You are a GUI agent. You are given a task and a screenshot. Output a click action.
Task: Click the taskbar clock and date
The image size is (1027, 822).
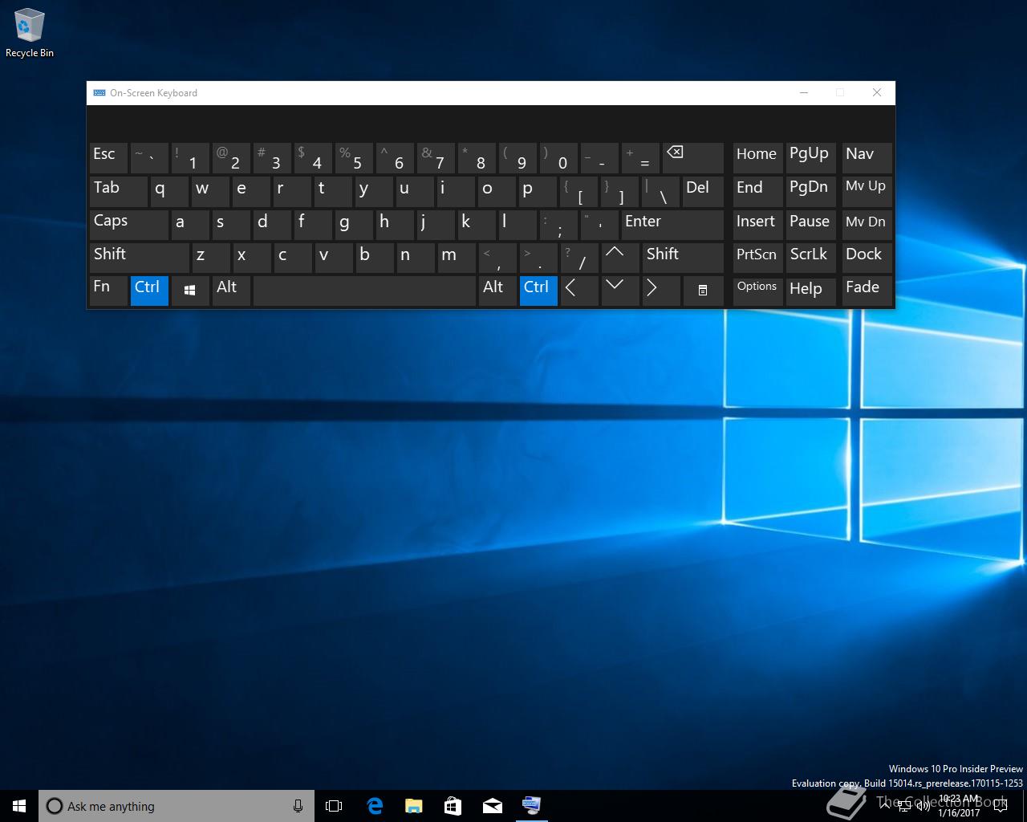tap(959, 806)
